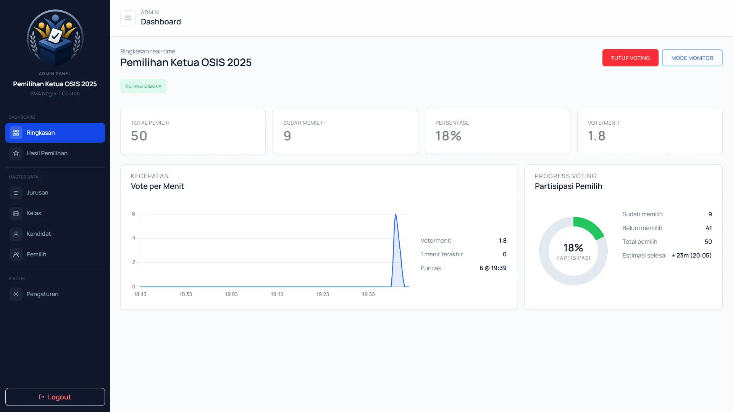The width and height of the screenshot is (733, 412).
Task: Click the Vote/Menit 1.8 card
Action: [650, 132]
